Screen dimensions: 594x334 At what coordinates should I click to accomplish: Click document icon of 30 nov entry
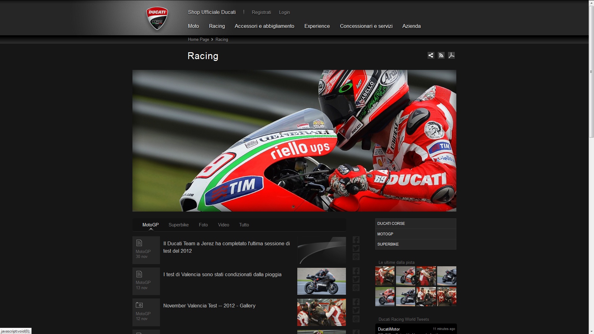coord(139,243)
